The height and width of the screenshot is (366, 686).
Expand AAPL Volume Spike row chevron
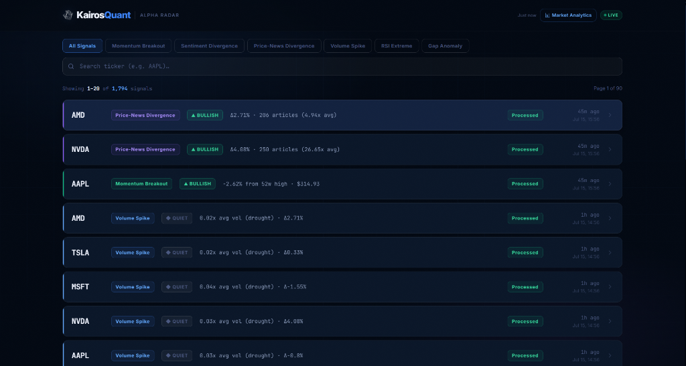[x=610, y=355]
